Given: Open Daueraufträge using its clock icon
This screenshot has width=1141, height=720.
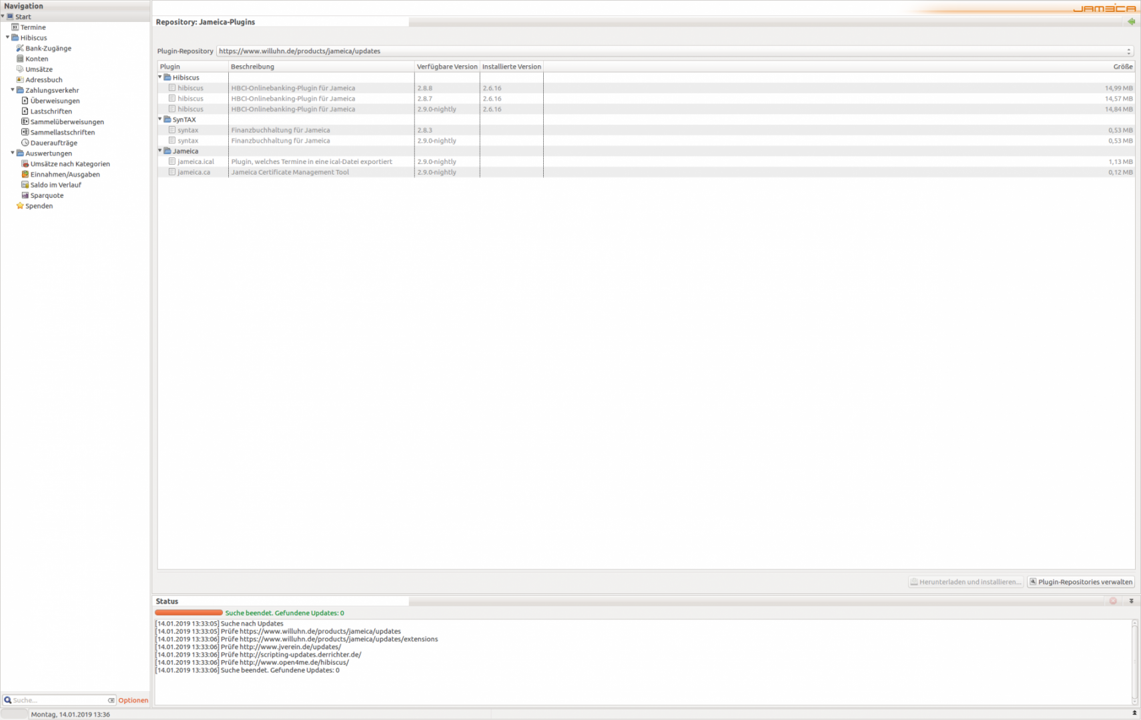Looking at the screenshot, I should [25, 143].
